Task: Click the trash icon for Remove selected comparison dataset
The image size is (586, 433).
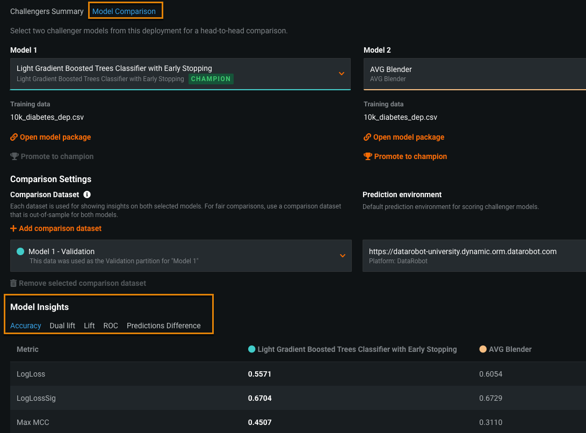Action: pos(13,283)
